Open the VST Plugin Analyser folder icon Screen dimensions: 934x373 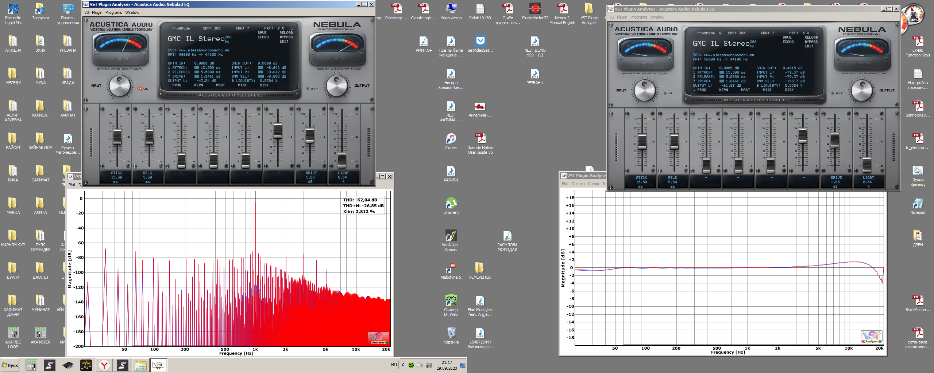(x=589, y=13)
